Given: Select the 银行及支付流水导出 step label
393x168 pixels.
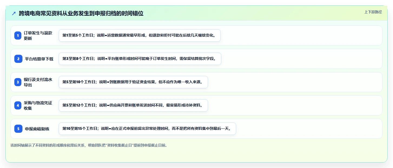Looking at the screenshot, I should [38, 82].
